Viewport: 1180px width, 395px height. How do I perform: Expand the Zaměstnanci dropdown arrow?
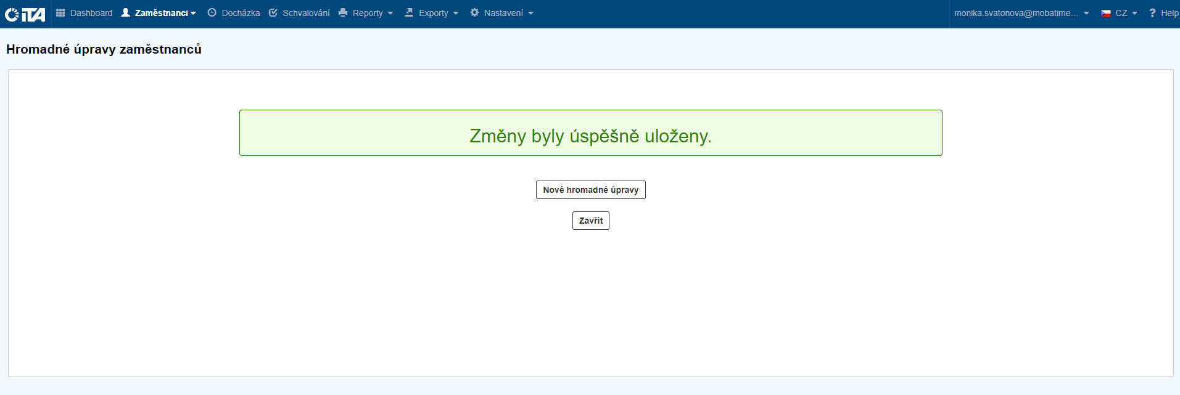pos(194,14)
